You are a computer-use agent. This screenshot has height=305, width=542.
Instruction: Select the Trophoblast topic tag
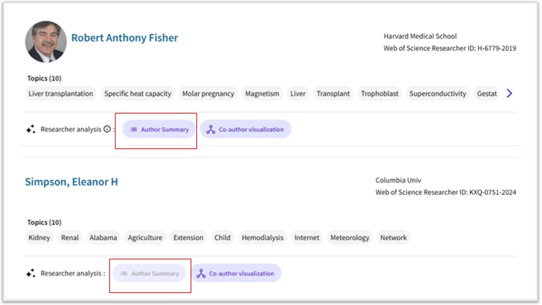click(380, 94)
